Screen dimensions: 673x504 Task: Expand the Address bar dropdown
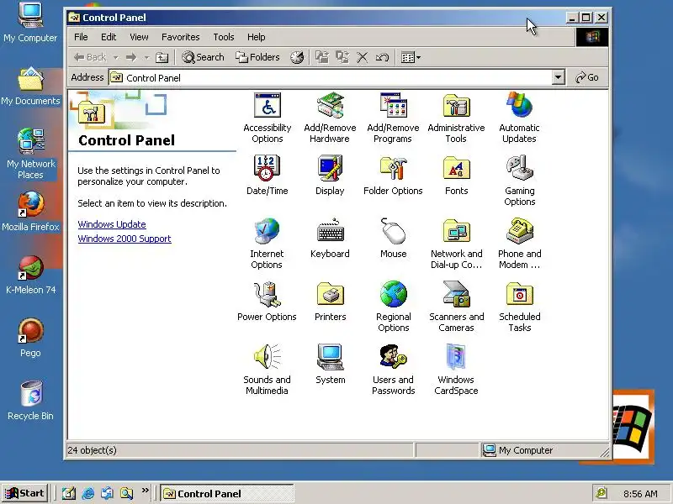(x=558, y=77)
